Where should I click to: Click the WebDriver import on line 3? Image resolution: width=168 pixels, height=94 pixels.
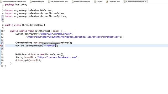click(x=29, y=10)
